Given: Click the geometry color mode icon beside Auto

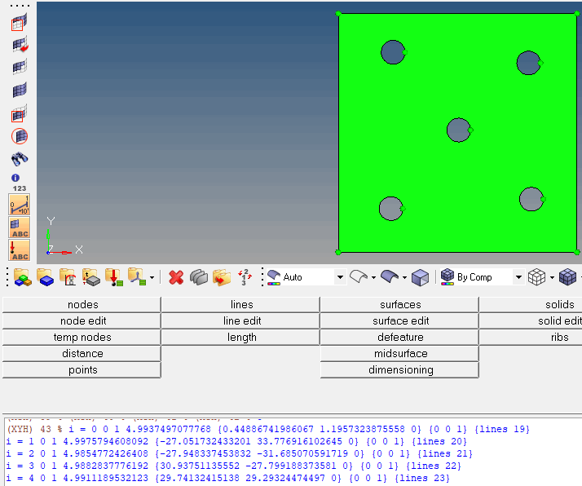Looking at the screenshot, I should (274, 277).
